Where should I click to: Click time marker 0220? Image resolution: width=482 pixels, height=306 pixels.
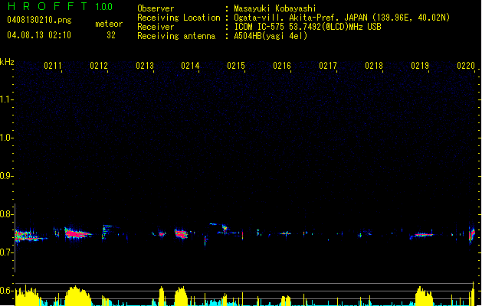point(466,66)
